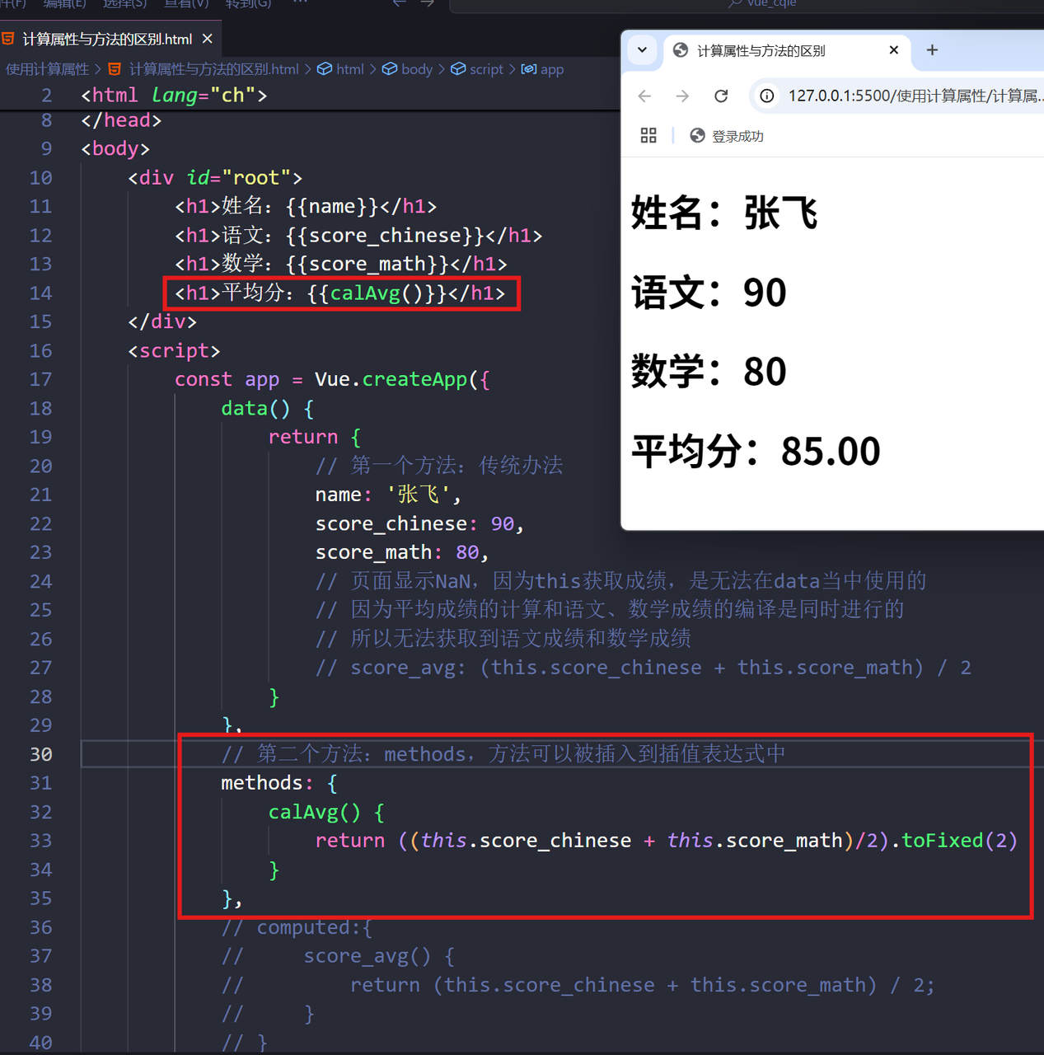Image resolution: width=1044 pixels, height=1055 pixels.
Task: Click the back navigation arrow in VS Code
Action: [400, 4]
